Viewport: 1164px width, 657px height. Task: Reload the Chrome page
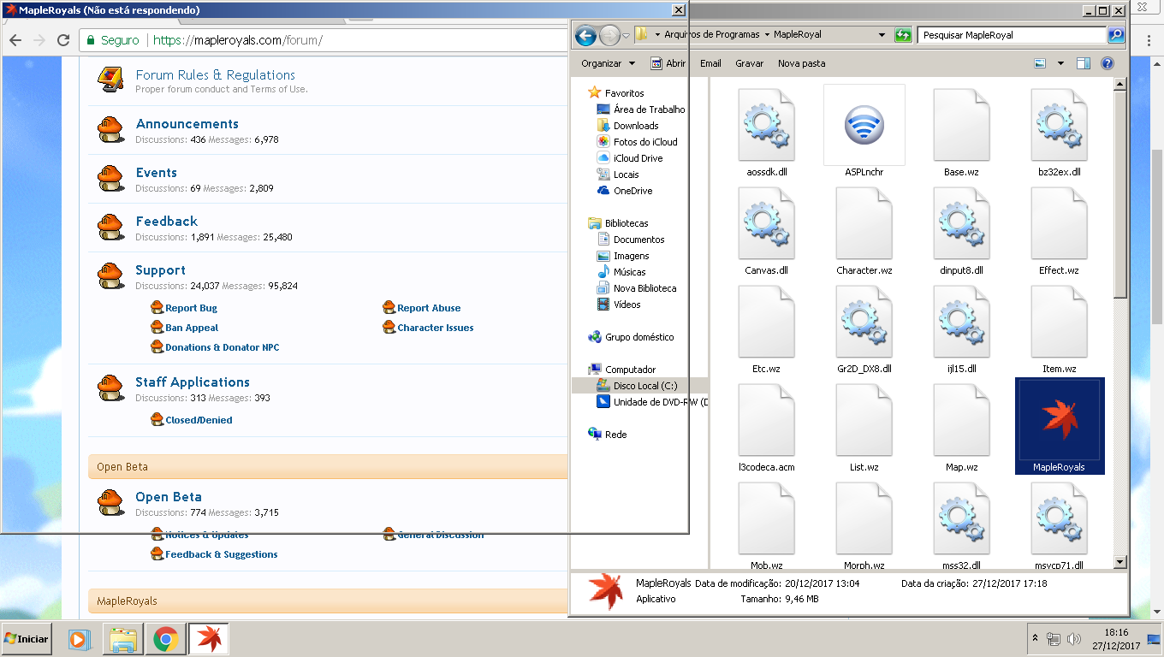pyautogui.click(x=62, y=40)
